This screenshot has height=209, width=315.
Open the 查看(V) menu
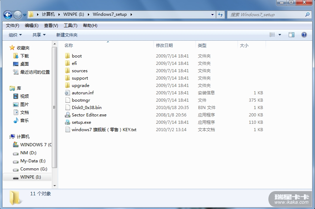tap(51, 26)
